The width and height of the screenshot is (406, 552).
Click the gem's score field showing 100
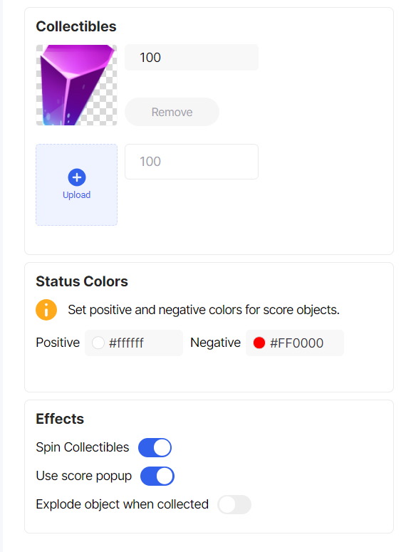[192, 58]
